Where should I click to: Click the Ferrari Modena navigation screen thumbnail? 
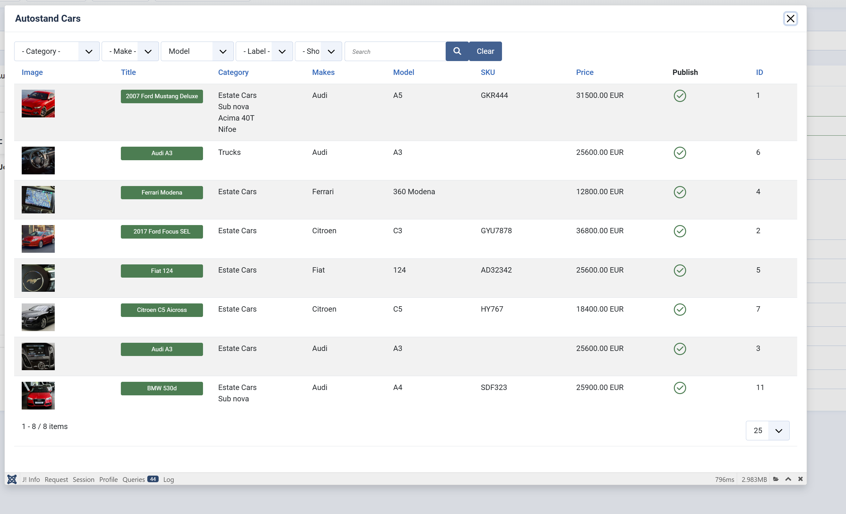pyautogui.click(x=38, y=200)
